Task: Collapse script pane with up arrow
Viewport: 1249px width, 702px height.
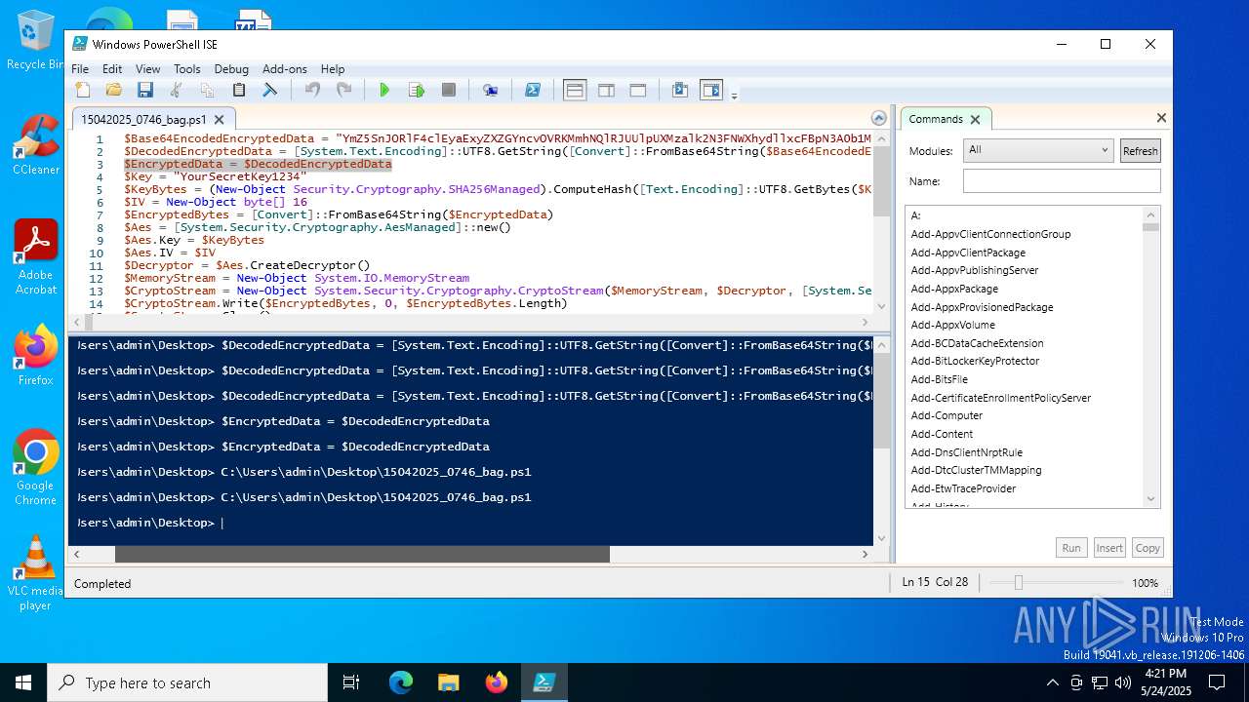Action: point(879,119)
